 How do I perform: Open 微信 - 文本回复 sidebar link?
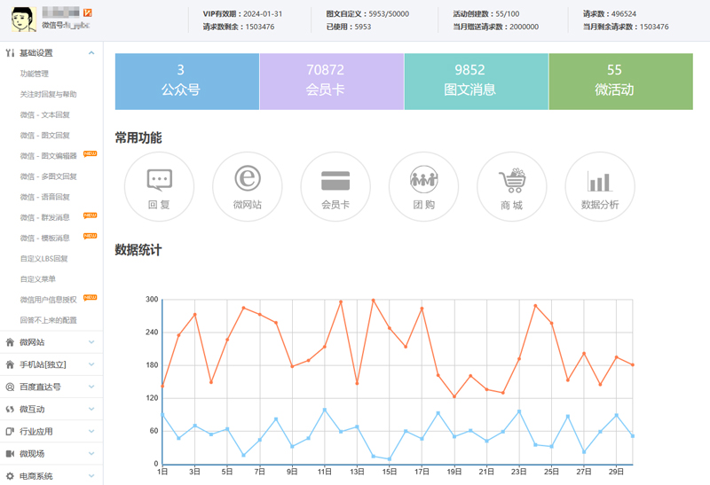pyautogui.click(x=44, y=114)
